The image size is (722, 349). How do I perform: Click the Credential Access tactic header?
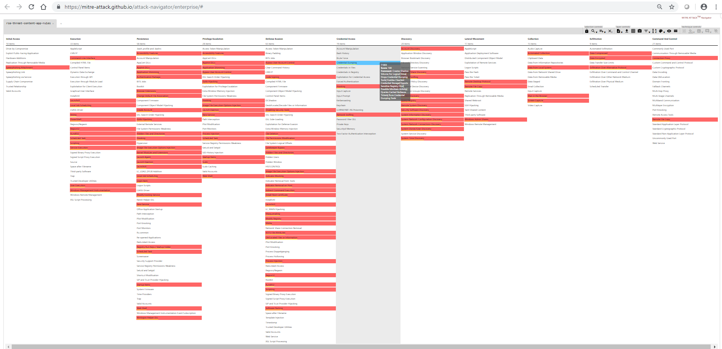[x=346, y=39]
